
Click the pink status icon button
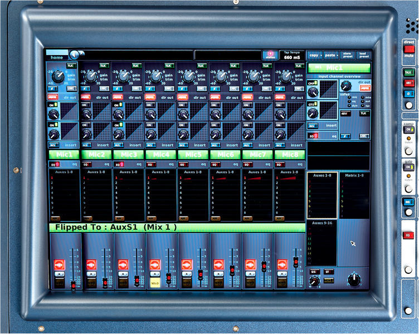(270, 55)
